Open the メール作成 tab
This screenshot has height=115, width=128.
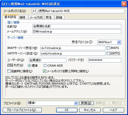click(36, 17)
